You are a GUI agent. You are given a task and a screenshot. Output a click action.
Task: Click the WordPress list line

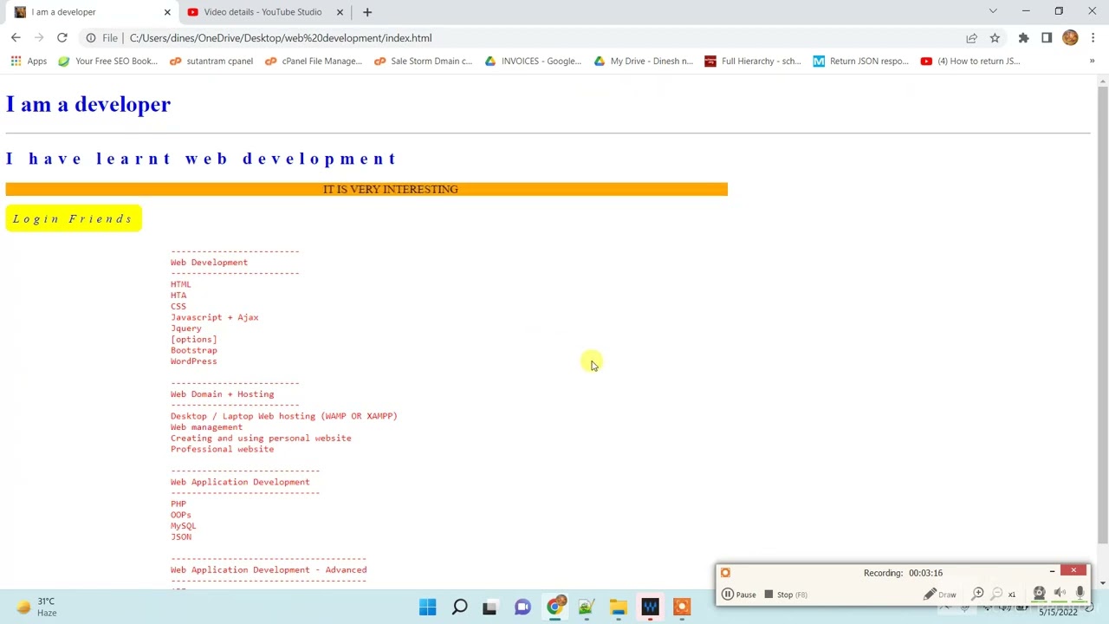pyautogui.click(x=193, y=361)
